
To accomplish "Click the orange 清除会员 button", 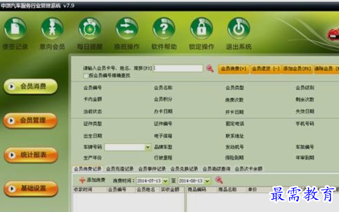I will coord(327,69).
